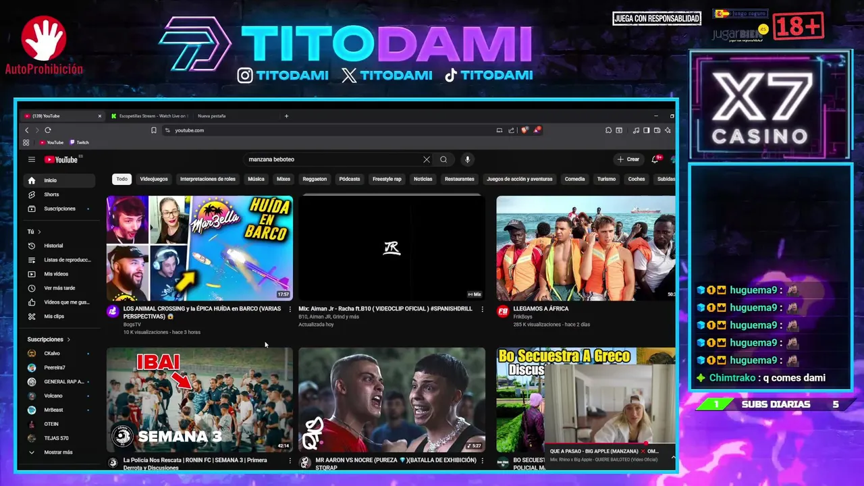Image resolution: width=864 pixels, height=486 pixels.
Task: Open the browser apps grid icon
Action: click(26, 142)
